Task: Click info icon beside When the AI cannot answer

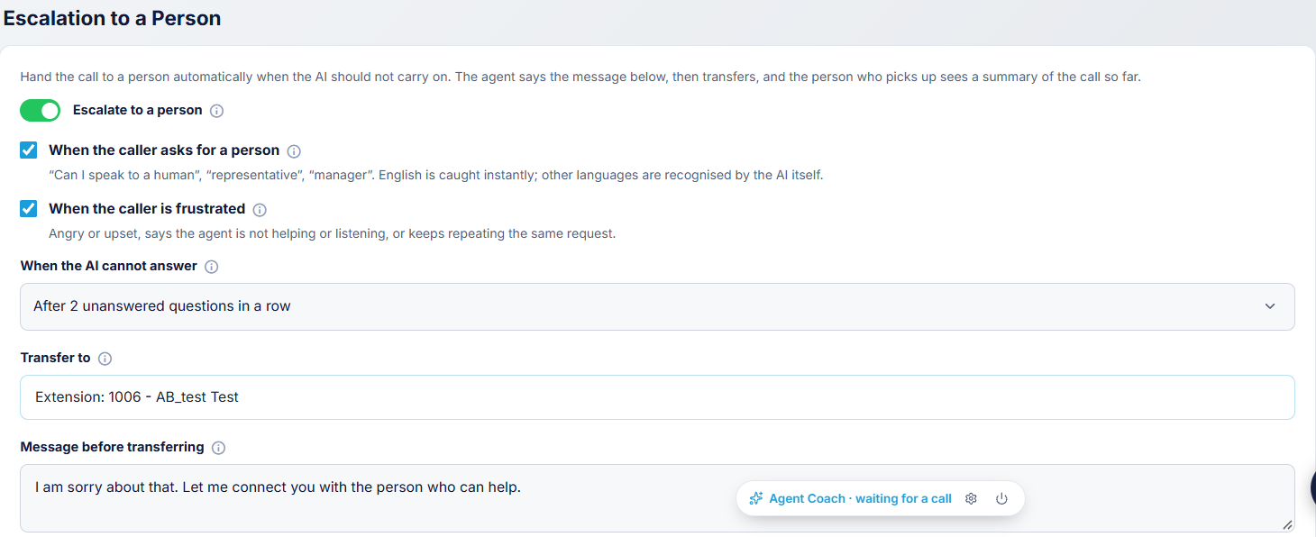Action: pos(212,267)
